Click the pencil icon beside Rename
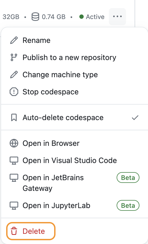 tap(14, 40)
